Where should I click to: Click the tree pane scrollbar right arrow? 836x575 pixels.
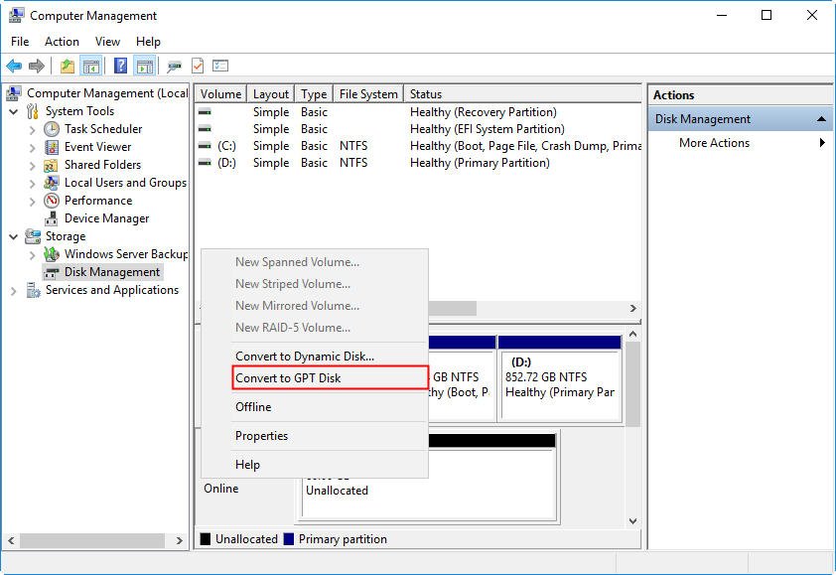click(x=179, y=540)
